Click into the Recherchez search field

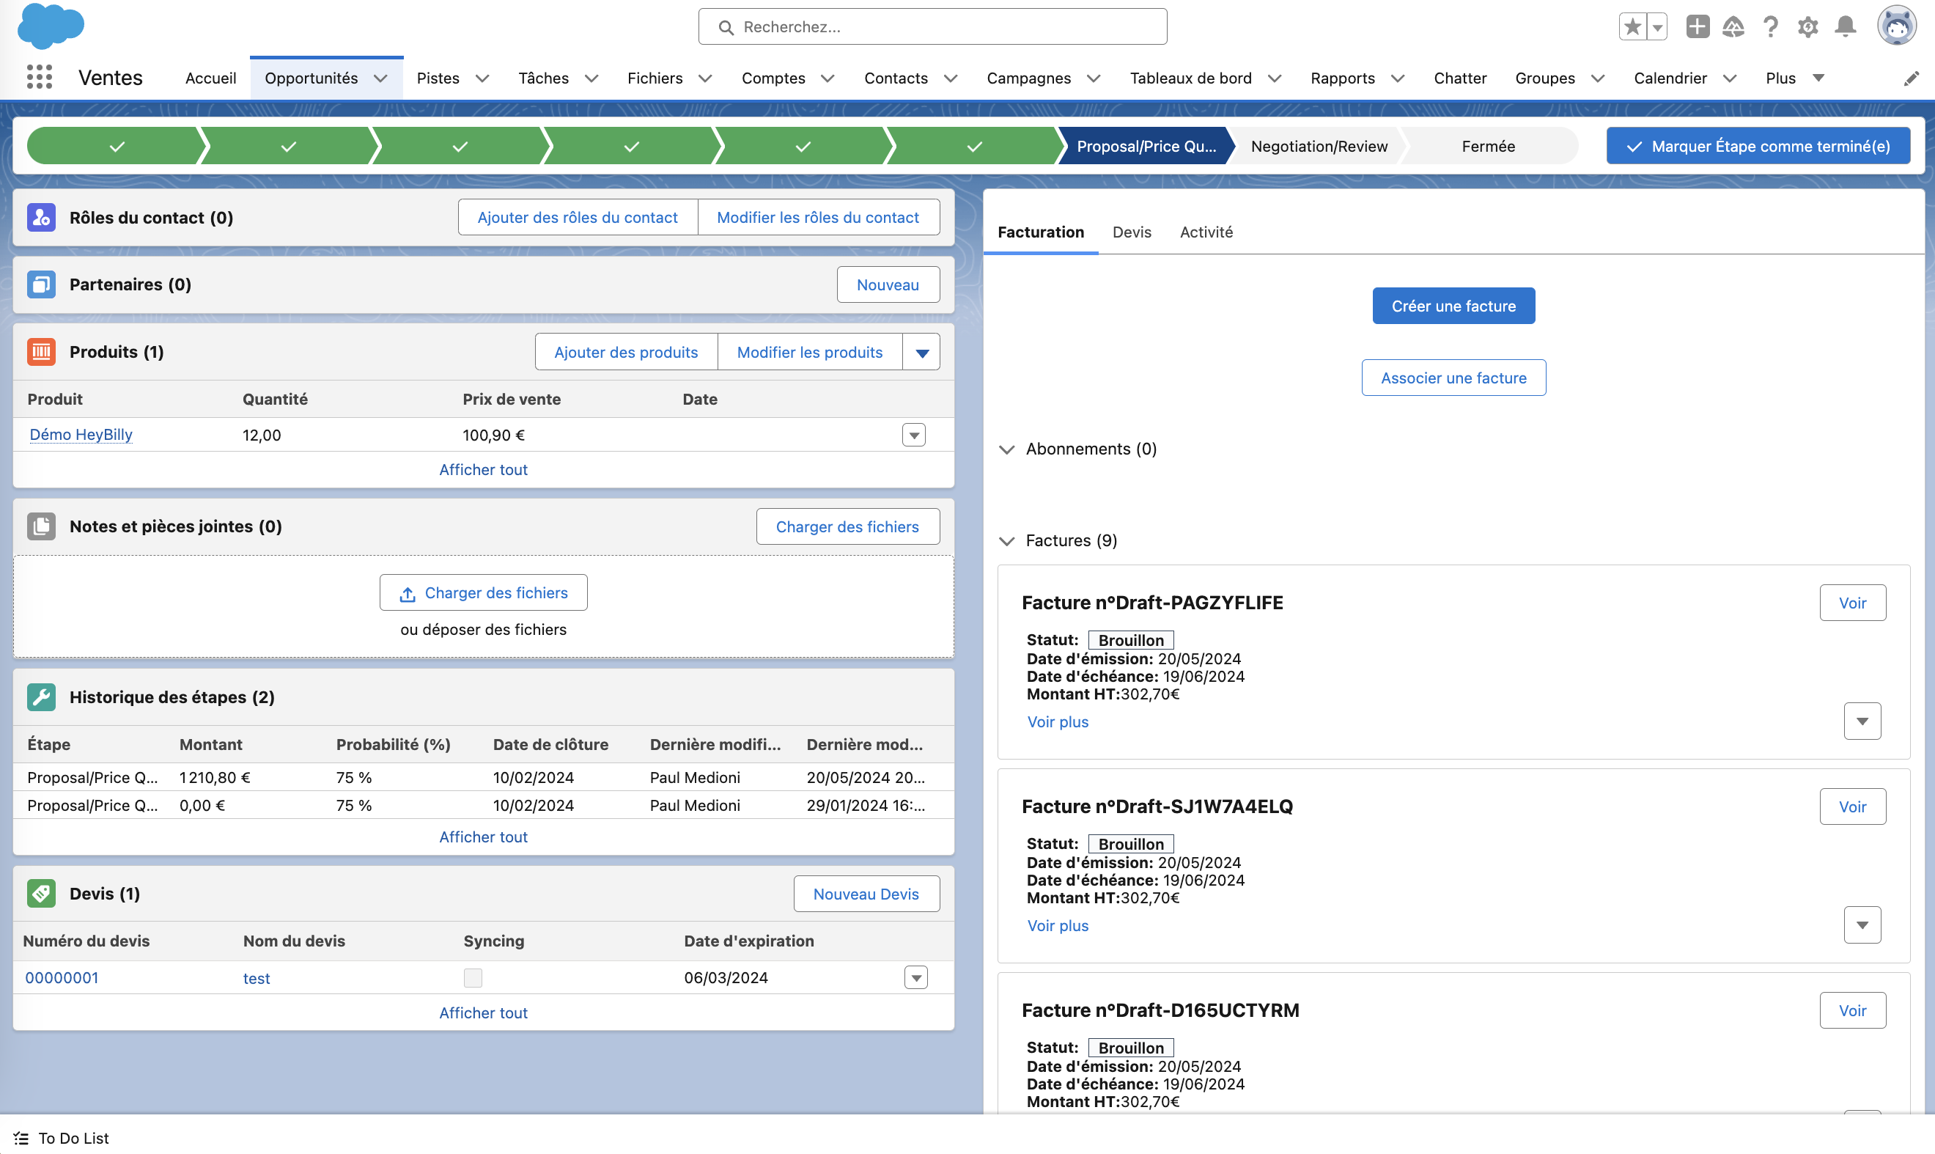pos(933,27)
